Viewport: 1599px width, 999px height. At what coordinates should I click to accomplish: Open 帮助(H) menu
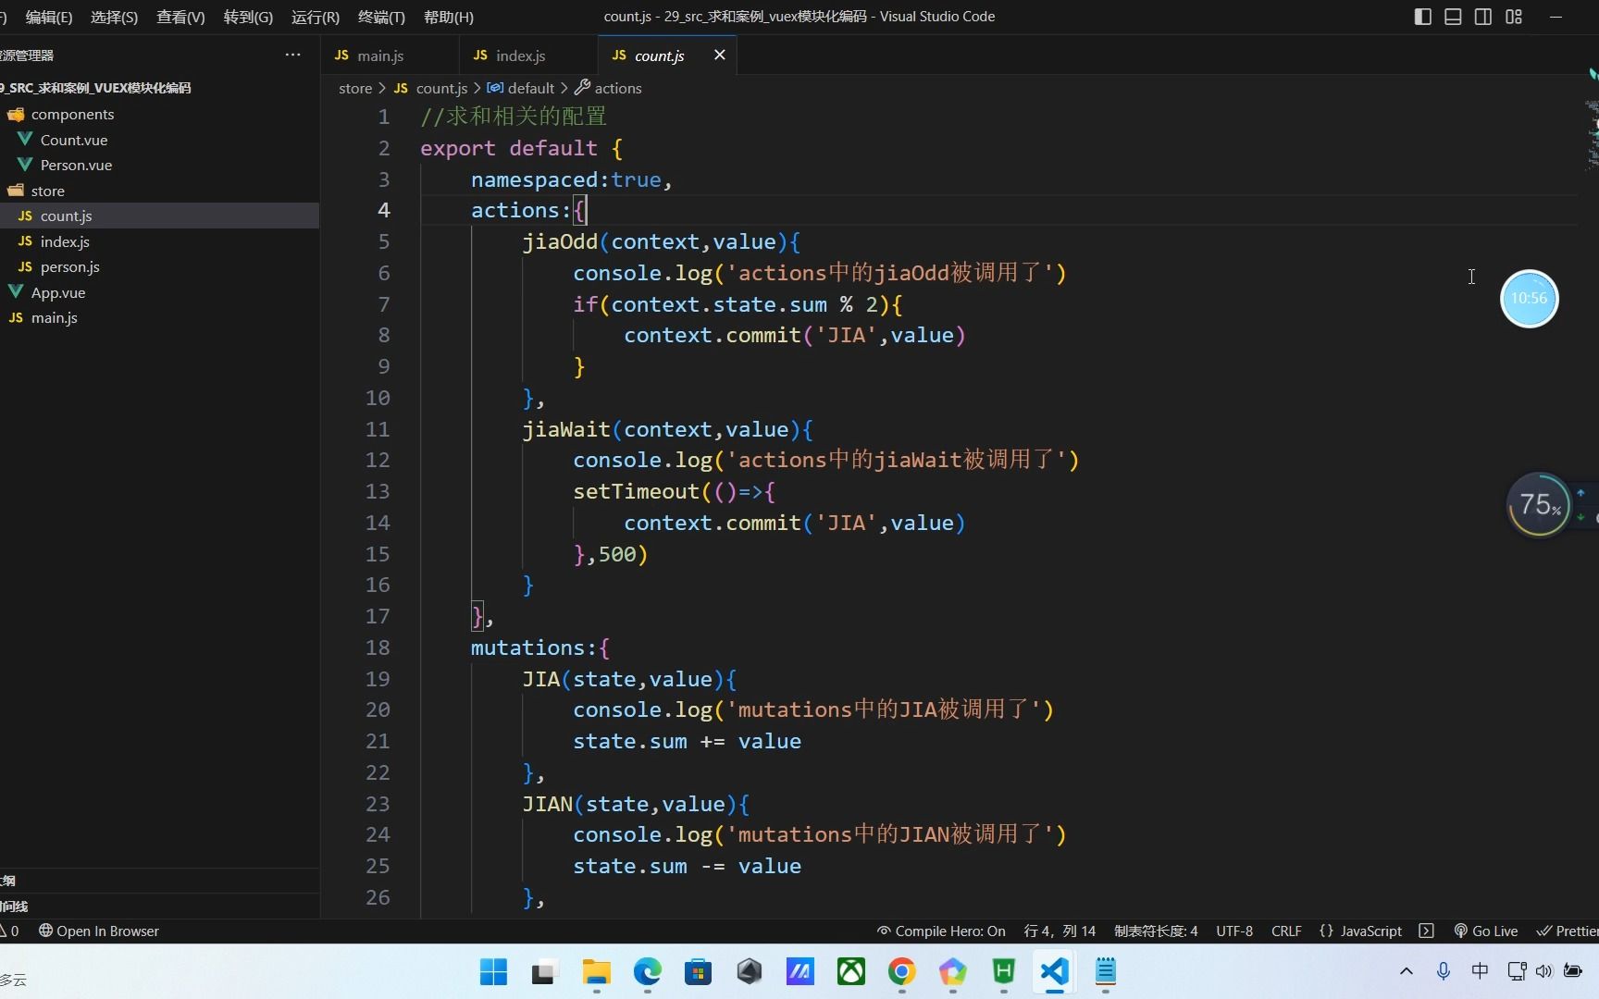click(448, 17)
